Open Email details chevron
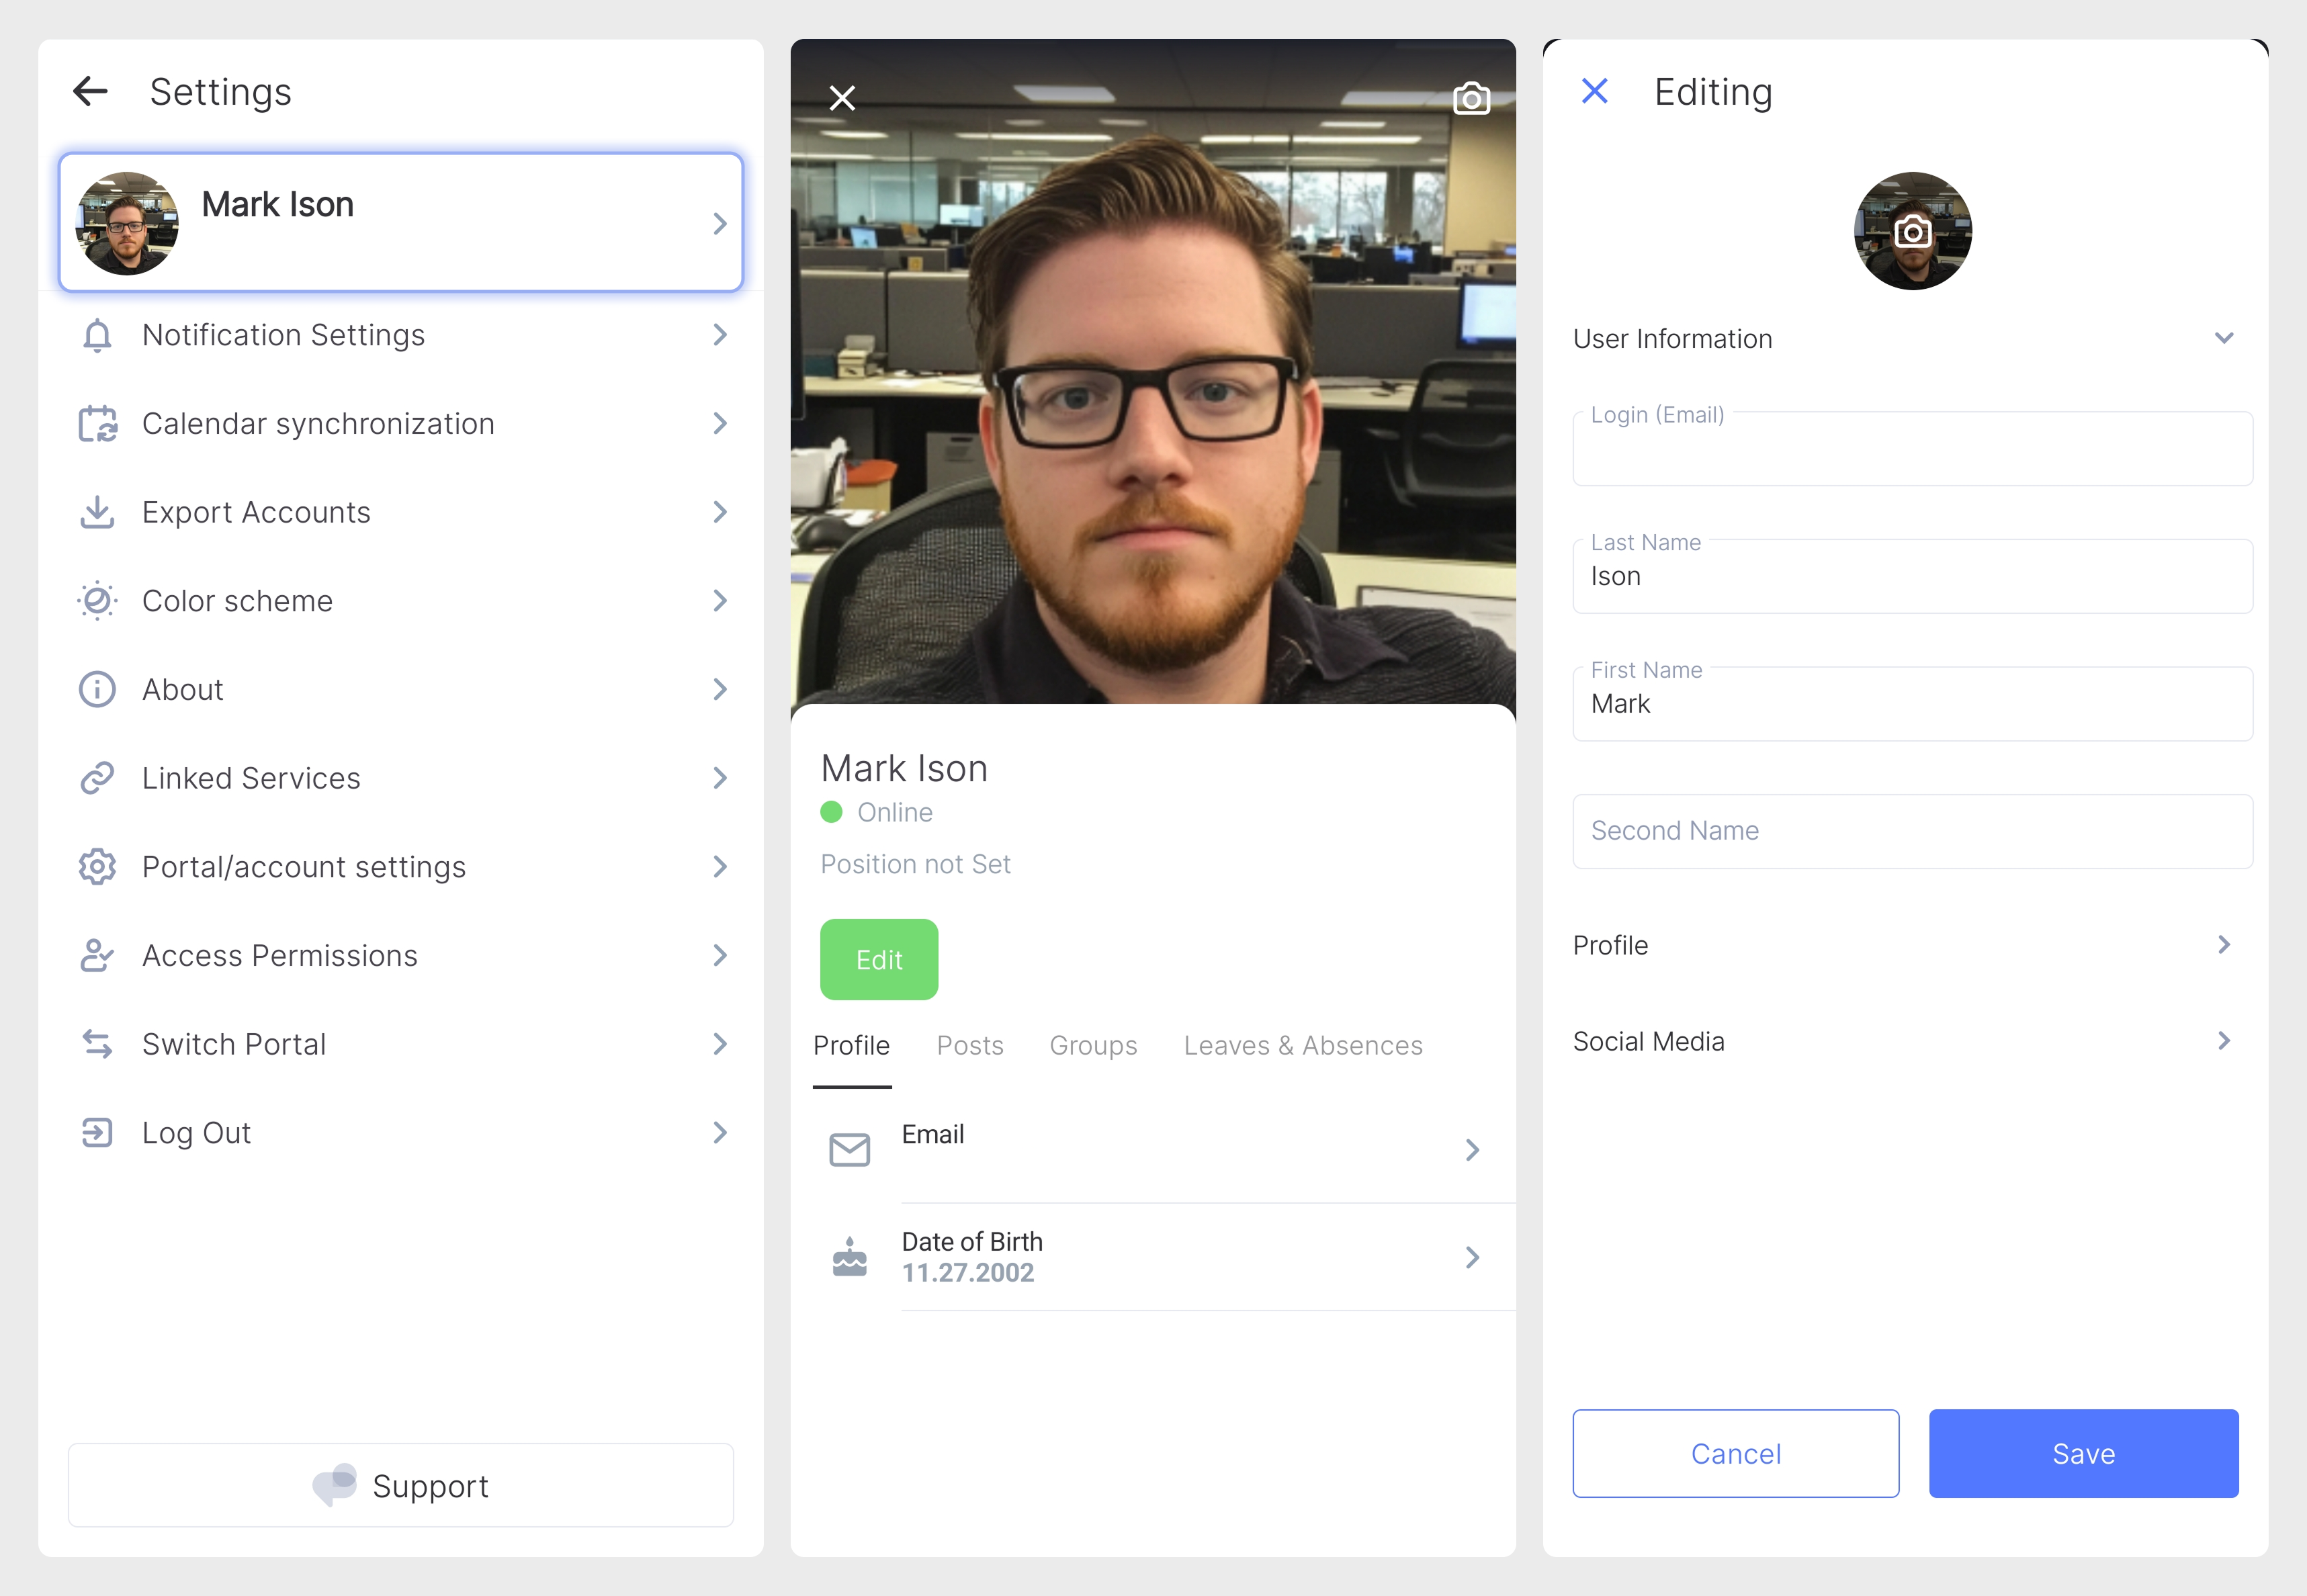This screenshot has height=1596, width=2307. (1472, 1150)
